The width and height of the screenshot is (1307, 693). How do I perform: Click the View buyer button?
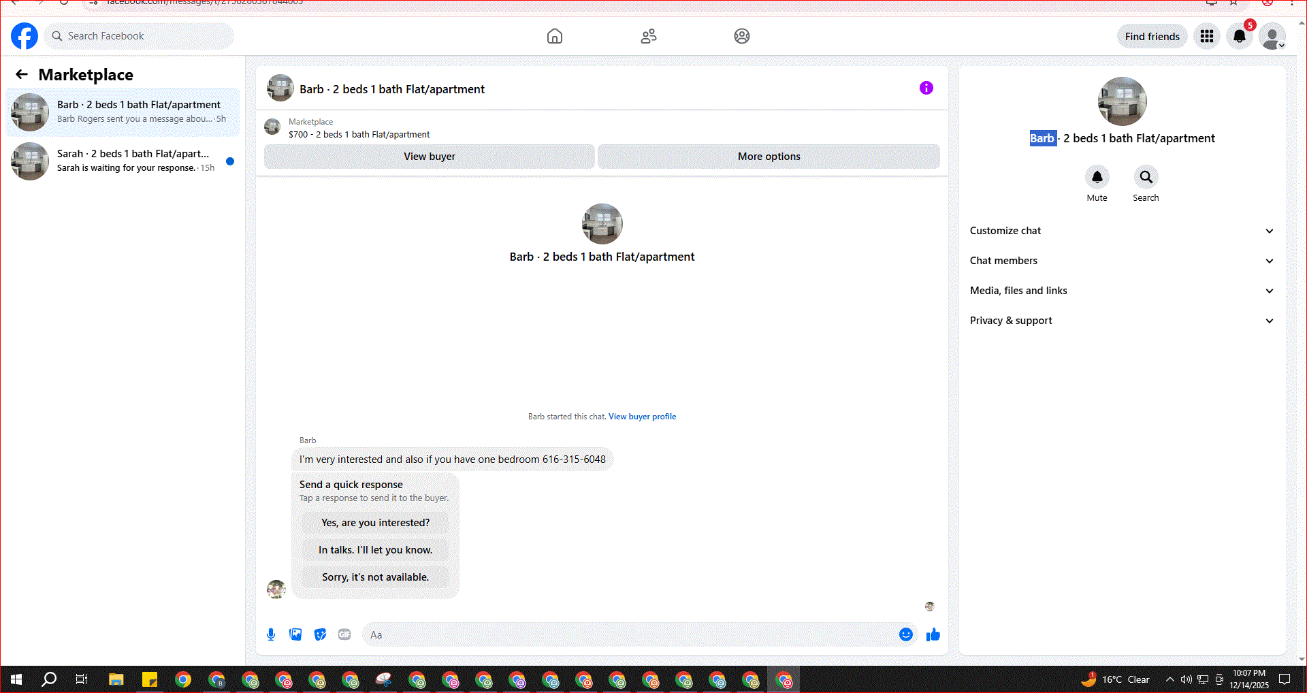430,157
